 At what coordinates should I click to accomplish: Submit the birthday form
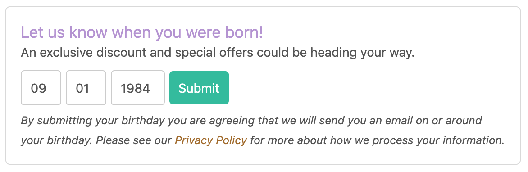[199, 88]
